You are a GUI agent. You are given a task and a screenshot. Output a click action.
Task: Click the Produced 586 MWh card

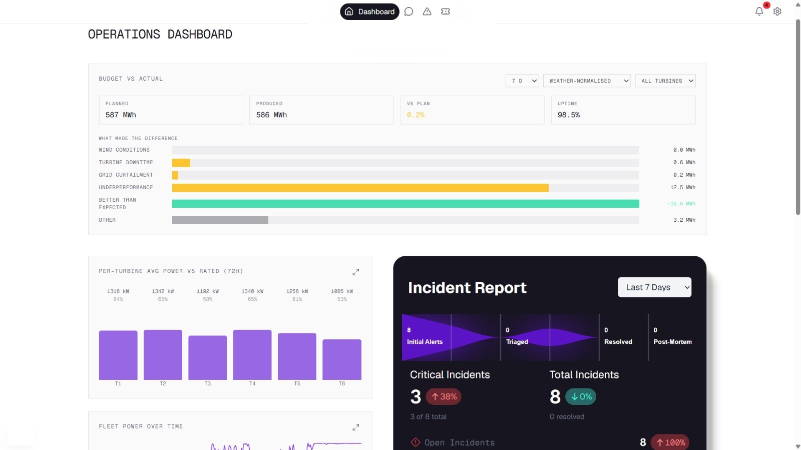tap(321, 110)
